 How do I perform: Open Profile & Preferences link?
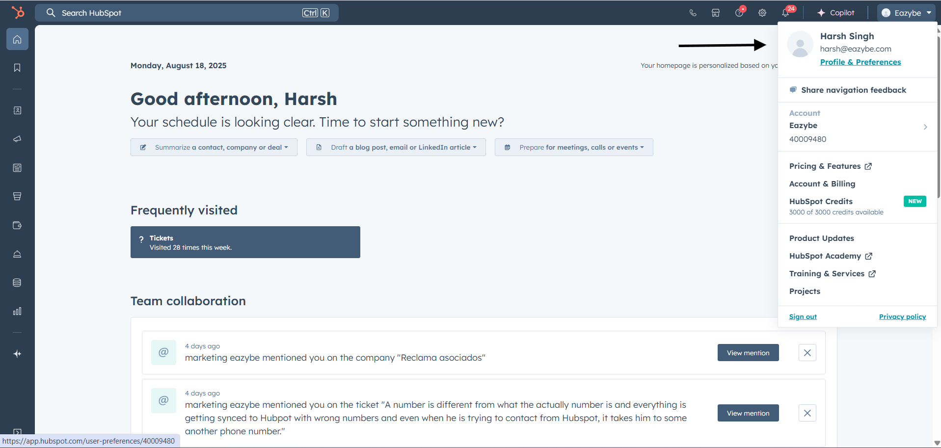pos(860,62)
